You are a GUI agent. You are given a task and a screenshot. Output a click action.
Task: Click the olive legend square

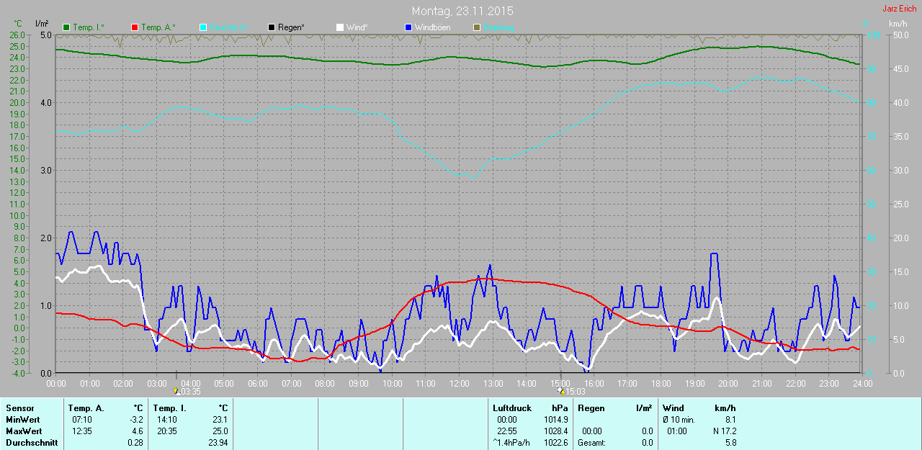[476, 27]
